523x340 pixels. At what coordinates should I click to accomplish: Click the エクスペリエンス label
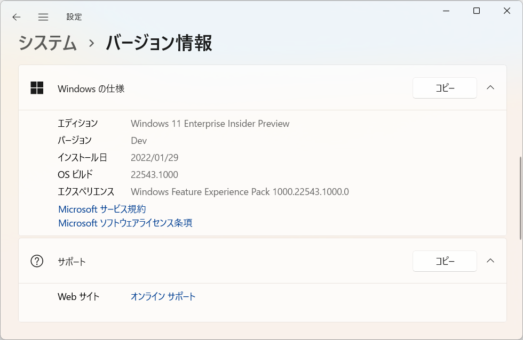pos(86,191)
